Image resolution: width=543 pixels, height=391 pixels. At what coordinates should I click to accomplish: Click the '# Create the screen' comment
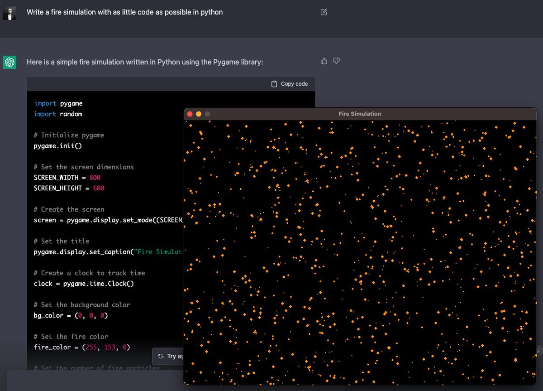click(69, 209)
